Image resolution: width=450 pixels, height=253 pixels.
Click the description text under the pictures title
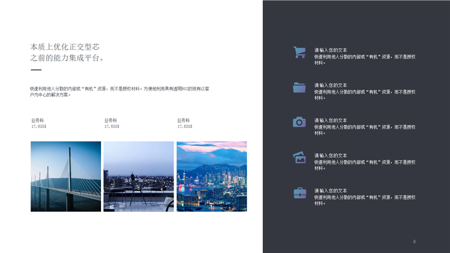click(x=364, y=165)
